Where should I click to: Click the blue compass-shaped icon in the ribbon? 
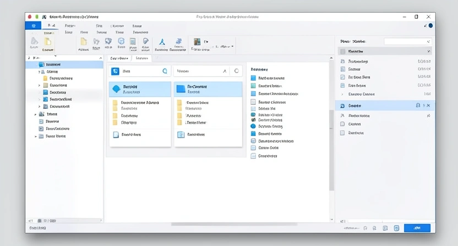tap(162, 42)
